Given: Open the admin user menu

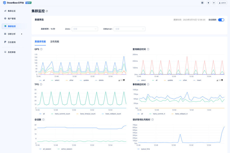Looking at the screenshot, I should tap(222, 3).
